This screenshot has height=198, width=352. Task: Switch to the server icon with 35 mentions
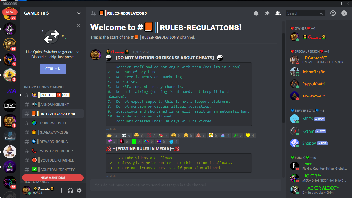(x=10, y=182)
